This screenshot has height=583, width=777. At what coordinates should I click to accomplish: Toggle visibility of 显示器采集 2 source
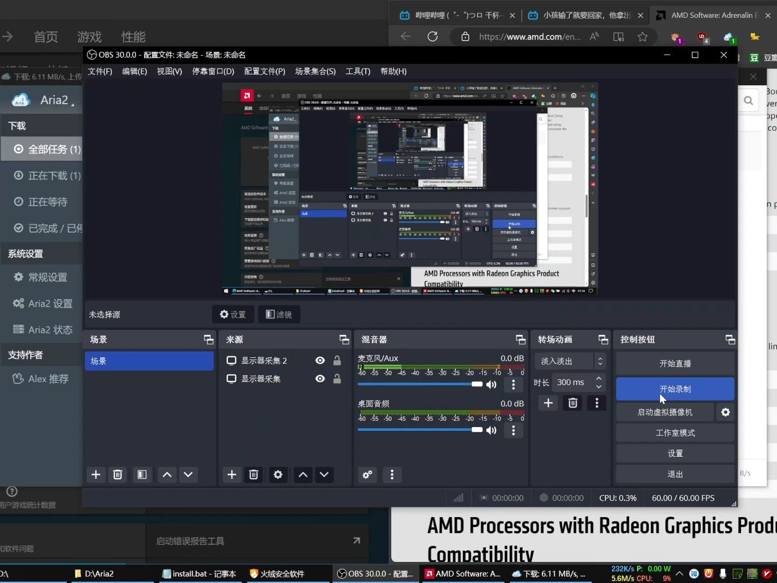click(x=320, y=361)
